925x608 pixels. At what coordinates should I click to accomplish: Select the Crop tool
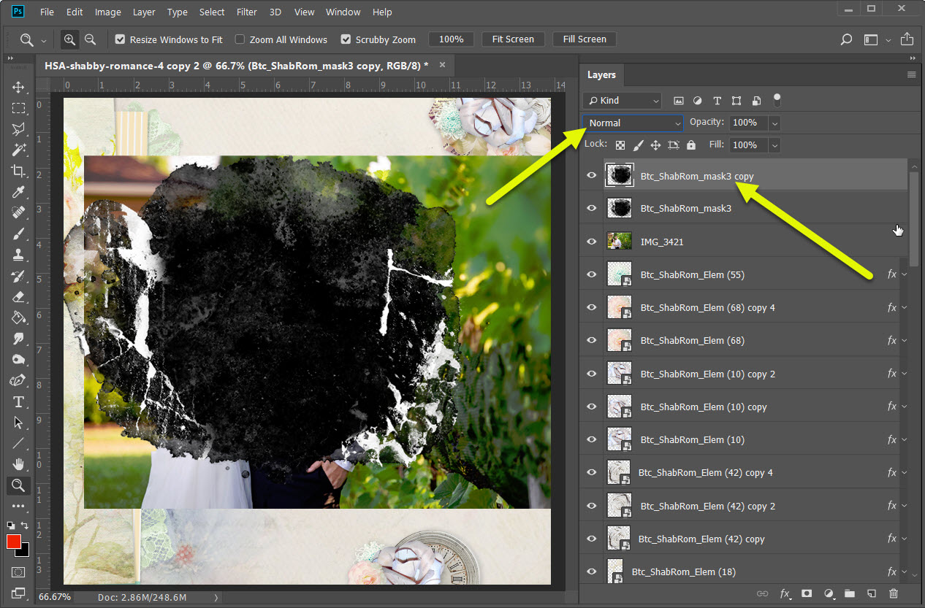[18, 171]
